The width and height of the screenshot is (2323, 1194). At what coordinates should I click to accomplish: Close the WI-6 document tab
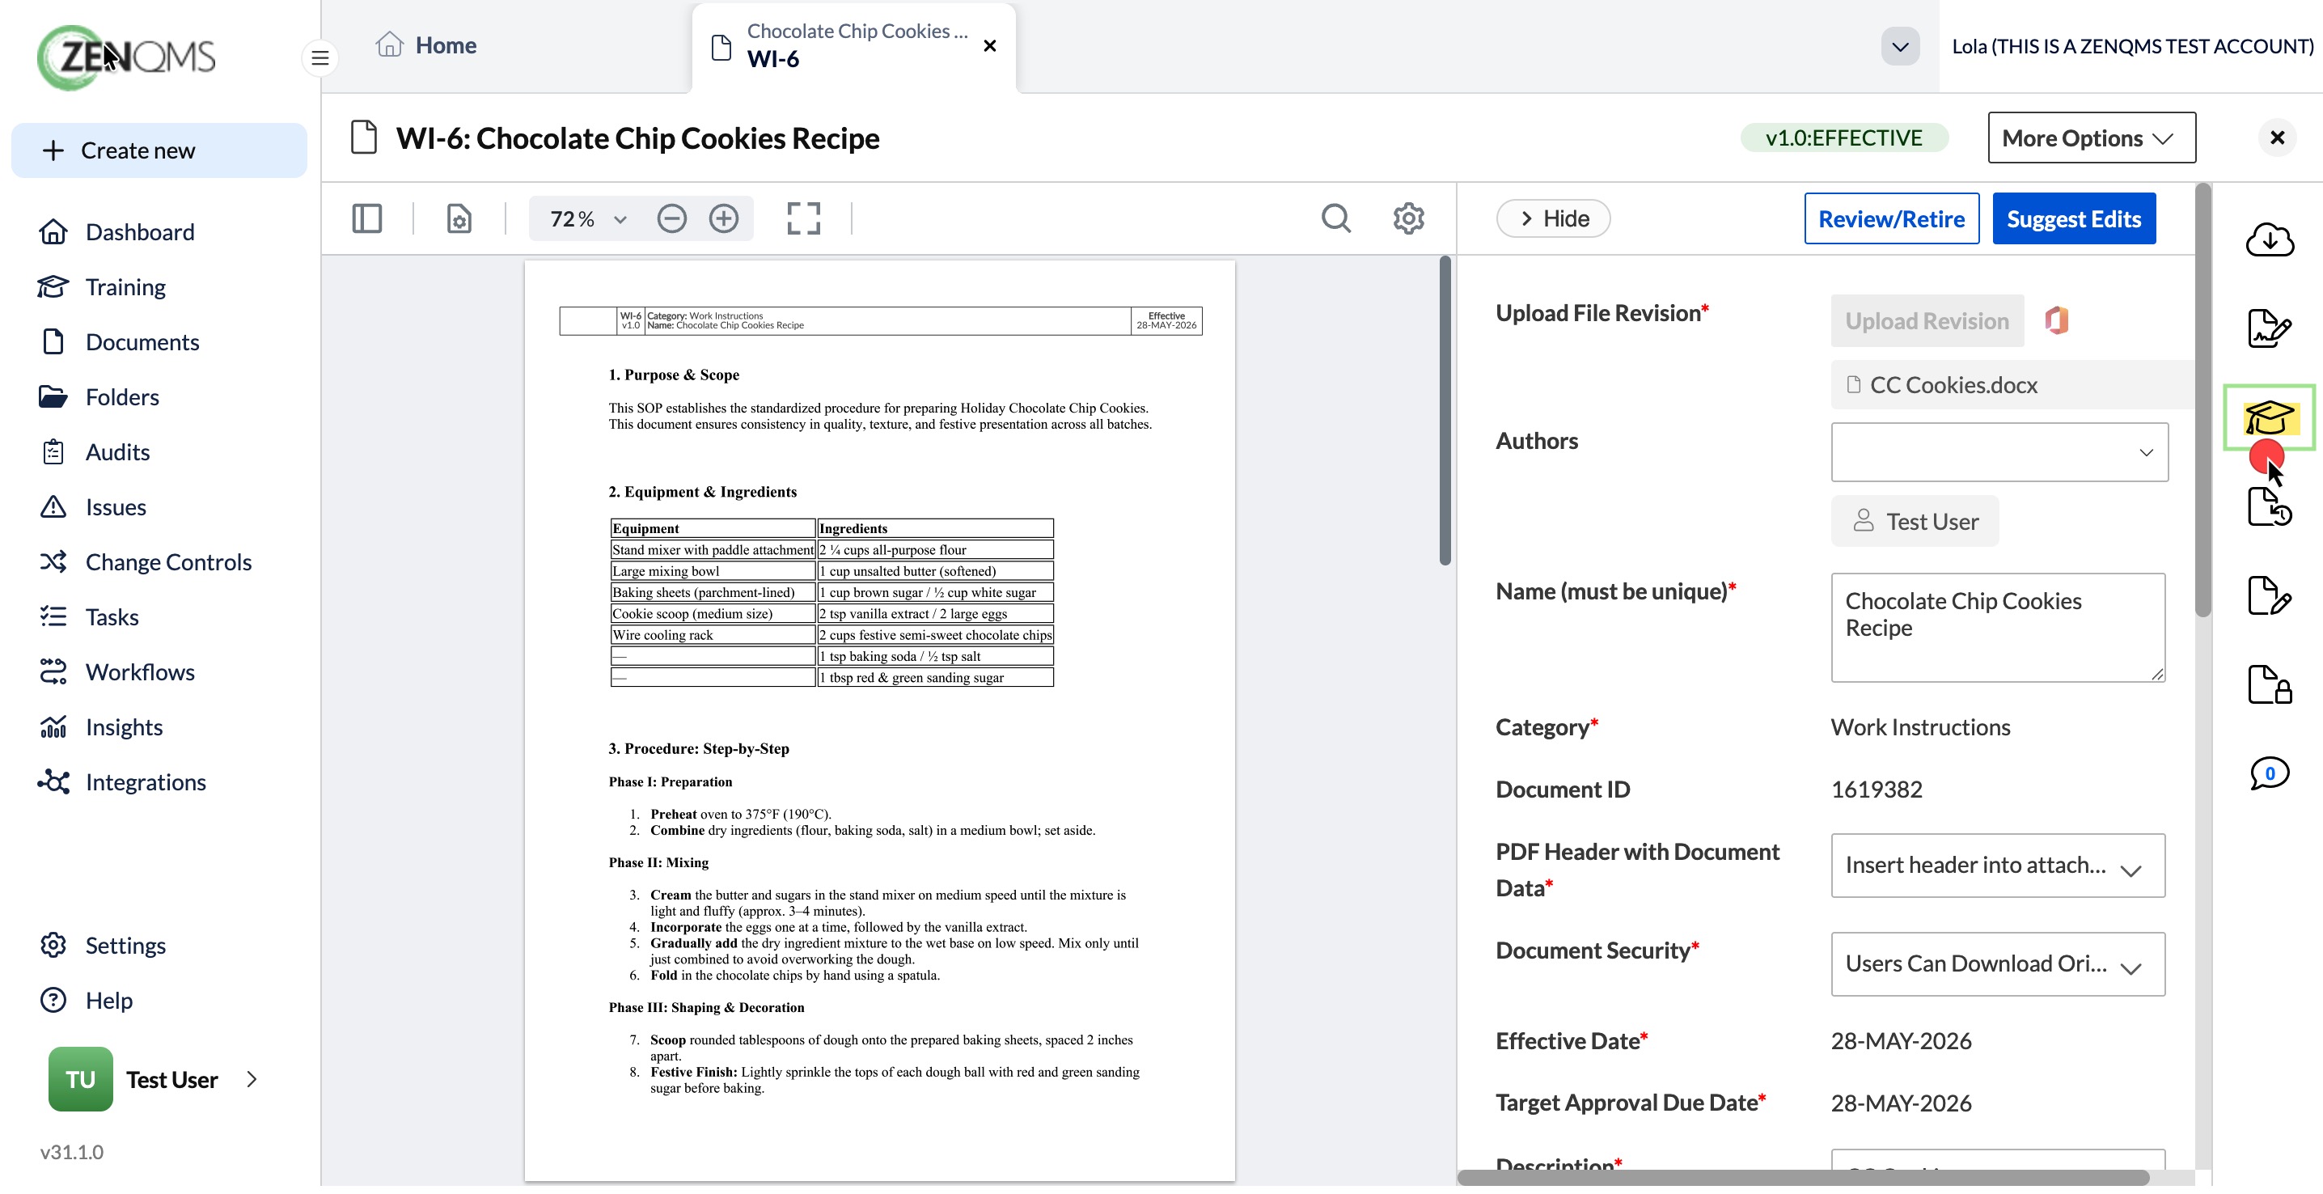click(x=989, y=46)
